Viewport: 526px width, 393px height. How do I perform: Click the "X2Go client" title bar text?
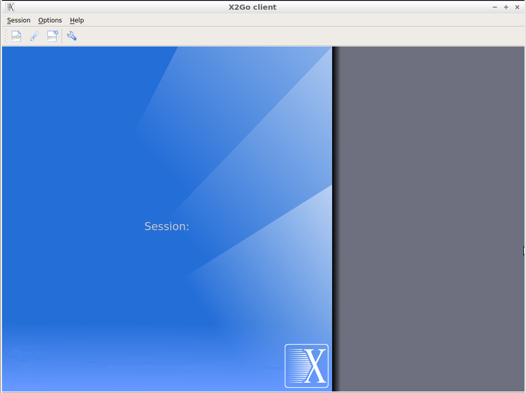click(x=253, y=7)
